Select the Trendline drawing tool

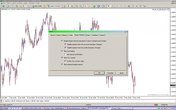pyautogui.click(x=125, y=6)
